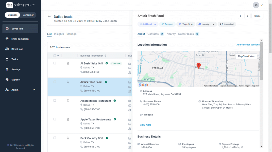Go to next record arrow button
This screenshot has width=272, height=152.
tap(248, 16)
